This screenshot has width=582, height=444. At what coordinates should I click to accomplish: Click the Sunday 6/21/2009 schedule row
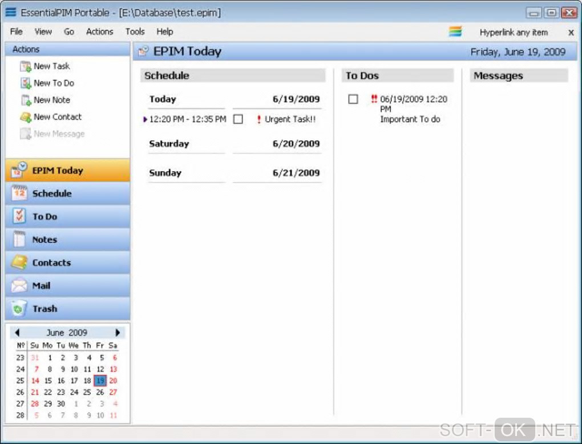[235, 173]
